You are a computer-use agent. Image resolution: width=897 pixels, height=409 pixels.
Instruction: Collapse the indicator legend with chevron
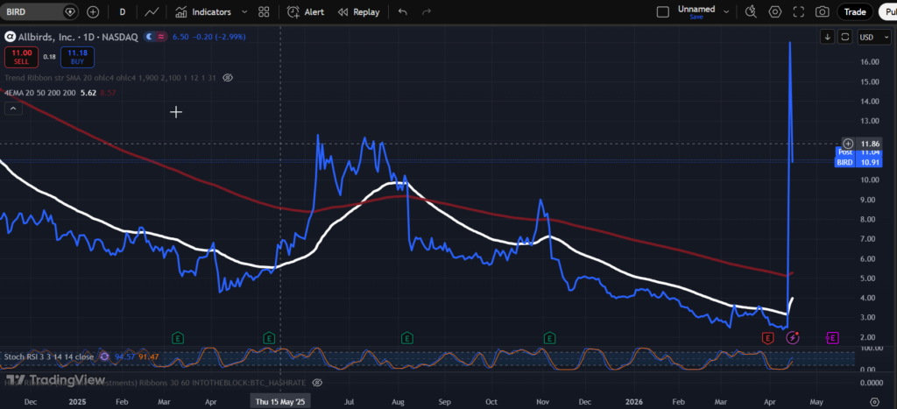point(13,109)
